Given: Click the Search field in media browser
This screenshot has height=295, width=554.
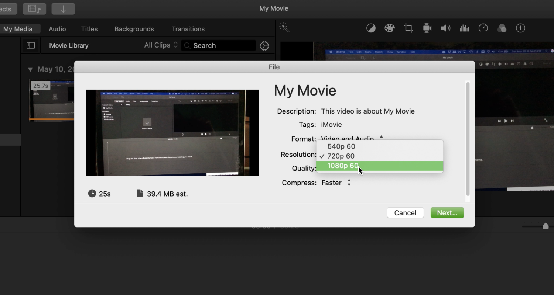Looking at the screenshot, I should point(218,45).
